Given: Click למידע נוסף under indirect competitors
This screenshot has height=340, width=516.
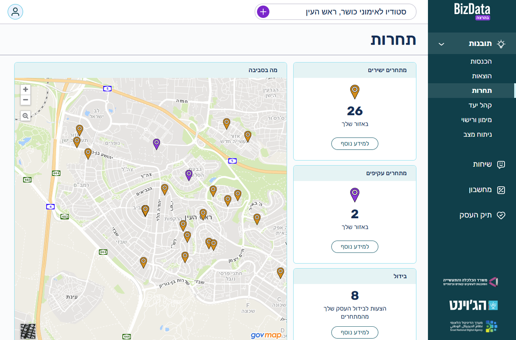Looking at the screenshot, I should pos(354,247).
